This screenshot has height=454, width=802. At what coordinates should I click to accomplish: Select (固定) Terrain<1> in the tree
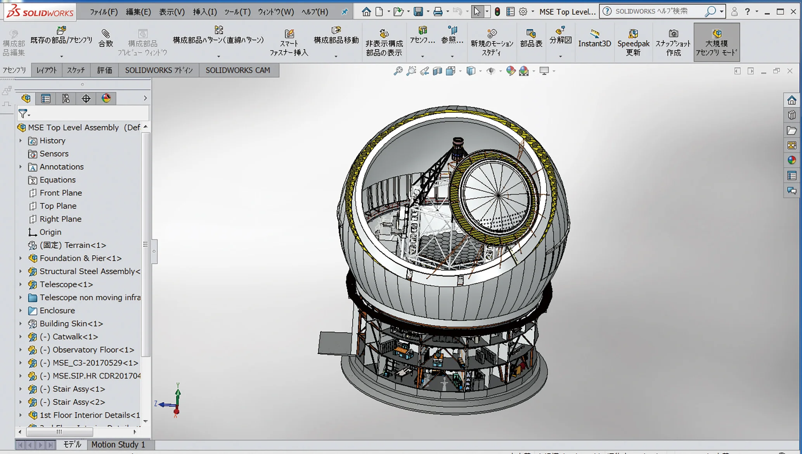(73, 245)
